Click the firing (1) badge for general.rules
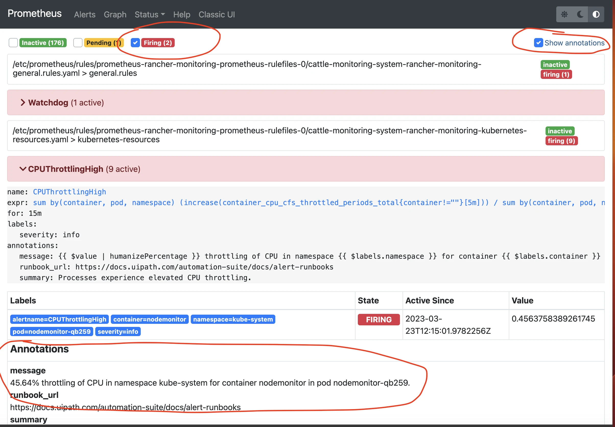Screen dimensions: 615x427 (x=556, y=74)
